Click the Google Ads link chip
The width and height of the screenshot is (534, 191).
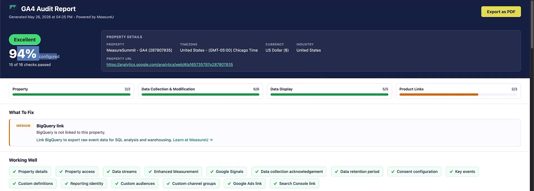245,183
